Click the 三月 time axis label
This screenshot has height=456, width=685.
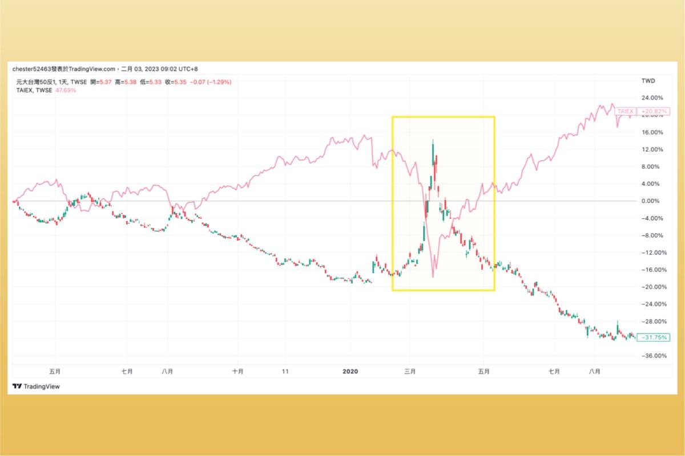tap(410, 371)
